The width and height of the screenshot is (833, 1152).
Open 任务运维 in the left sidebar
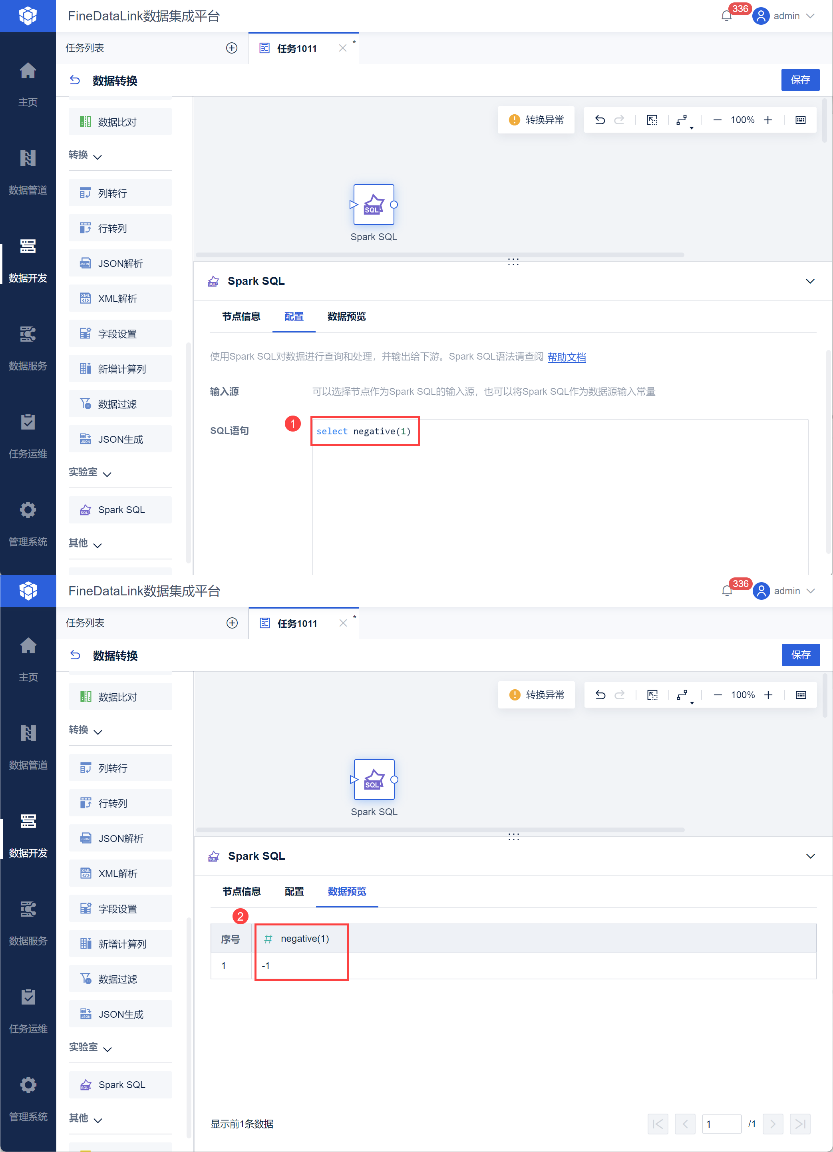tap(28, 434)
